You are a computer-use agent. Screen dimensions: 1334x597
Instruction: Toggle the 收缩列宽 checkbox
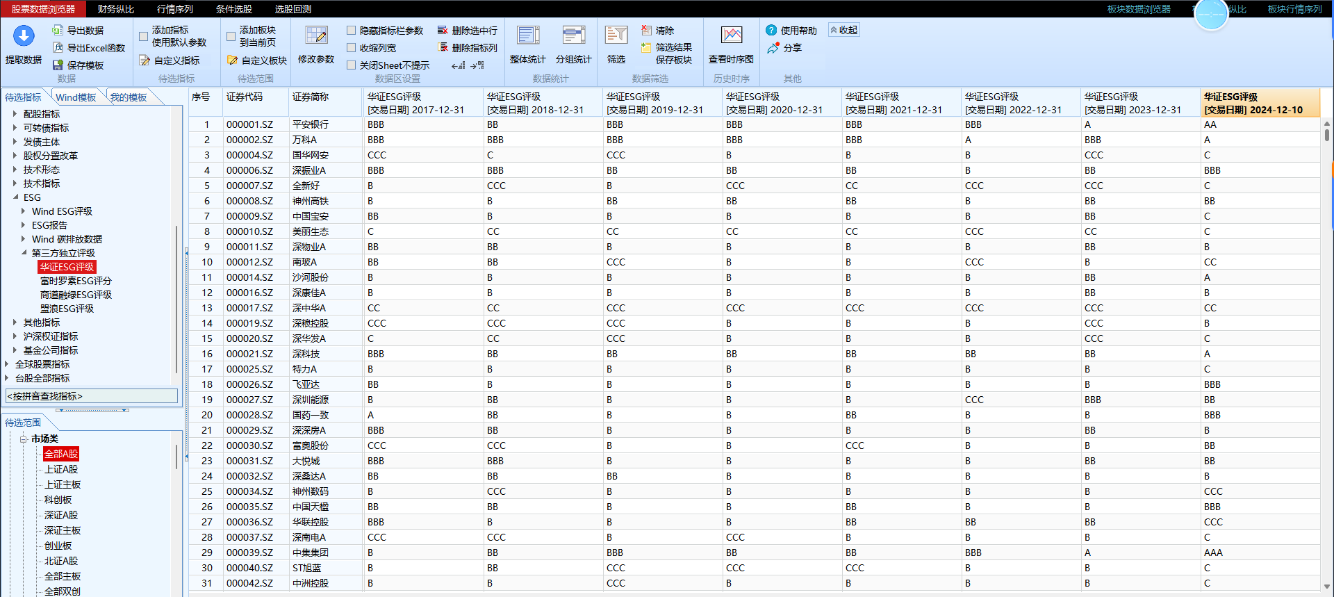(352, 48)
